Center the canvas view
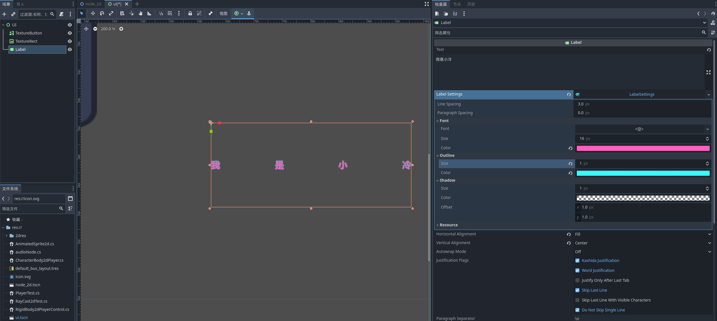The width and height of the screenshot is (717, 321). tap(86, 29)
